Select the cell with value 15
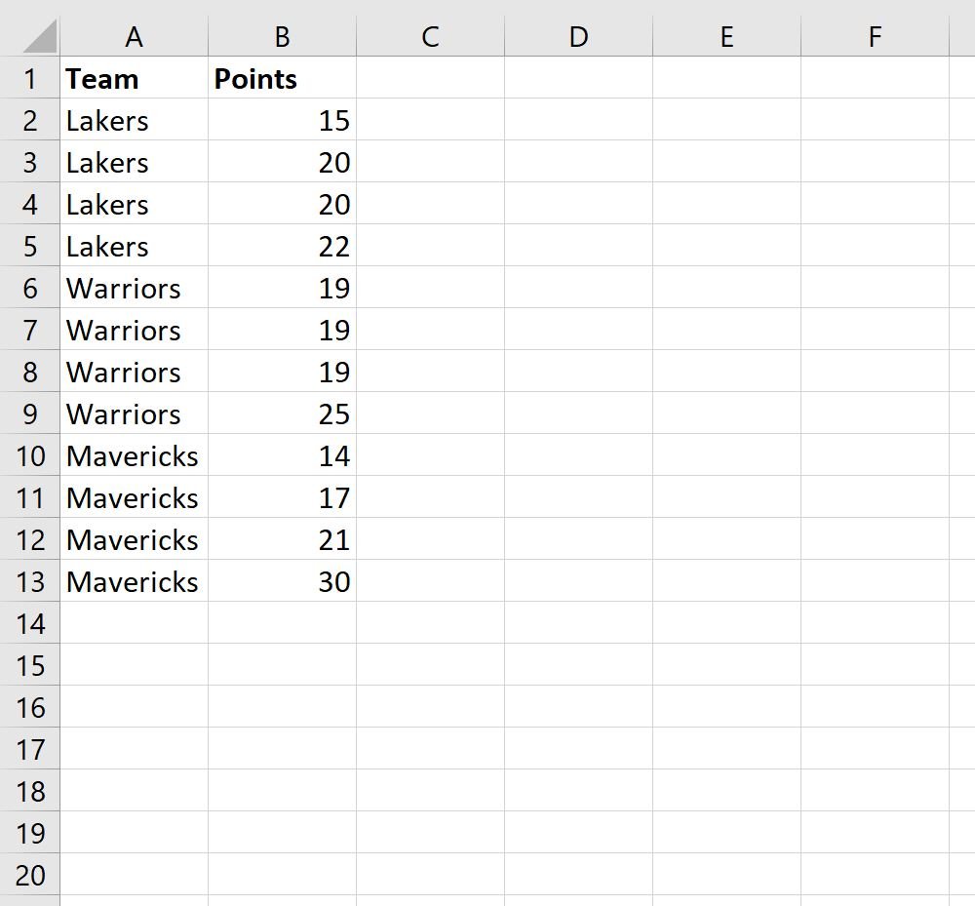This screenshot has height=906, width=975. pos(283,119)
